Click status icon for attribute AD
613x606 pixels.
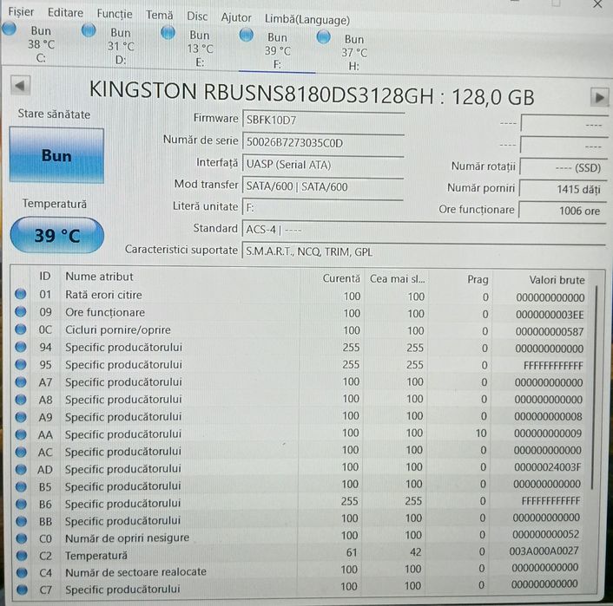[x=21, y=469]
